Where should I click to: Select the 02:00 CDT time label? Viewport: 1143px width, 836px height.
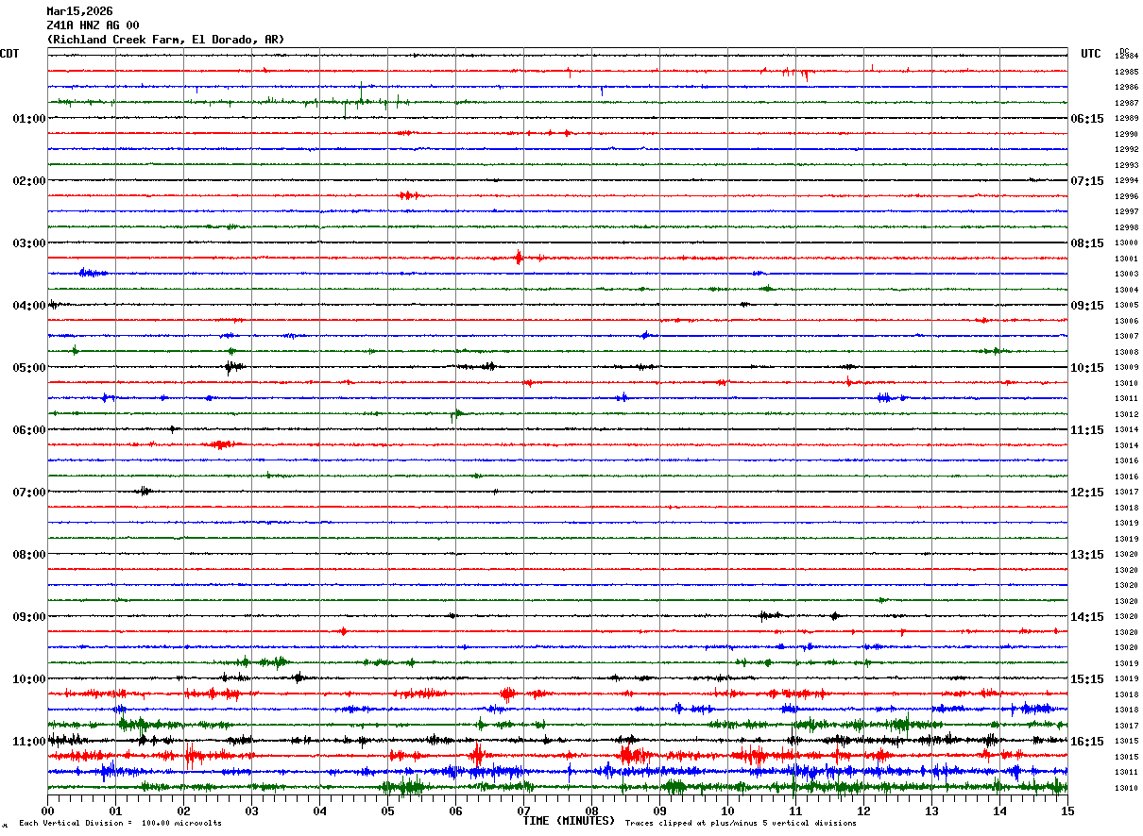click(x=29, y=181)
